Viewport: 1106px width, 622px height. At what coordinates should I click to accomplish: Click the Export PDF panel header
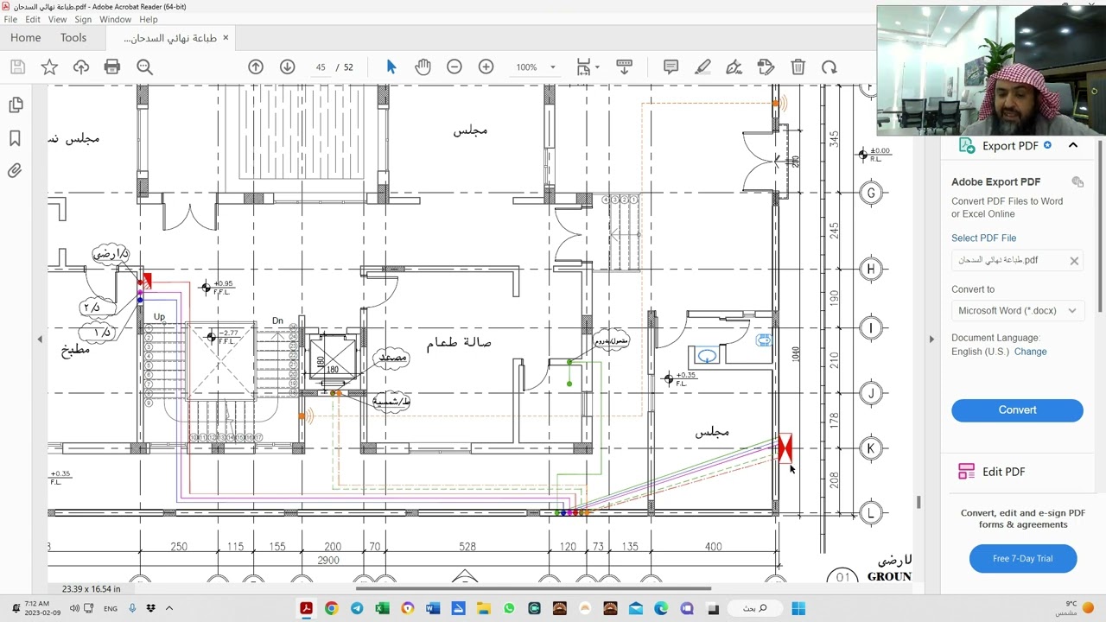(1017, 146)
